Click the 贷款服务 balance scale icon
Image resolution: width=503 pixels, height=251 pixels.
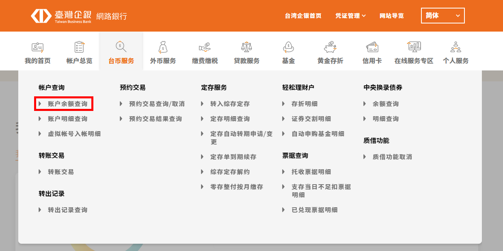click(246, 47)
